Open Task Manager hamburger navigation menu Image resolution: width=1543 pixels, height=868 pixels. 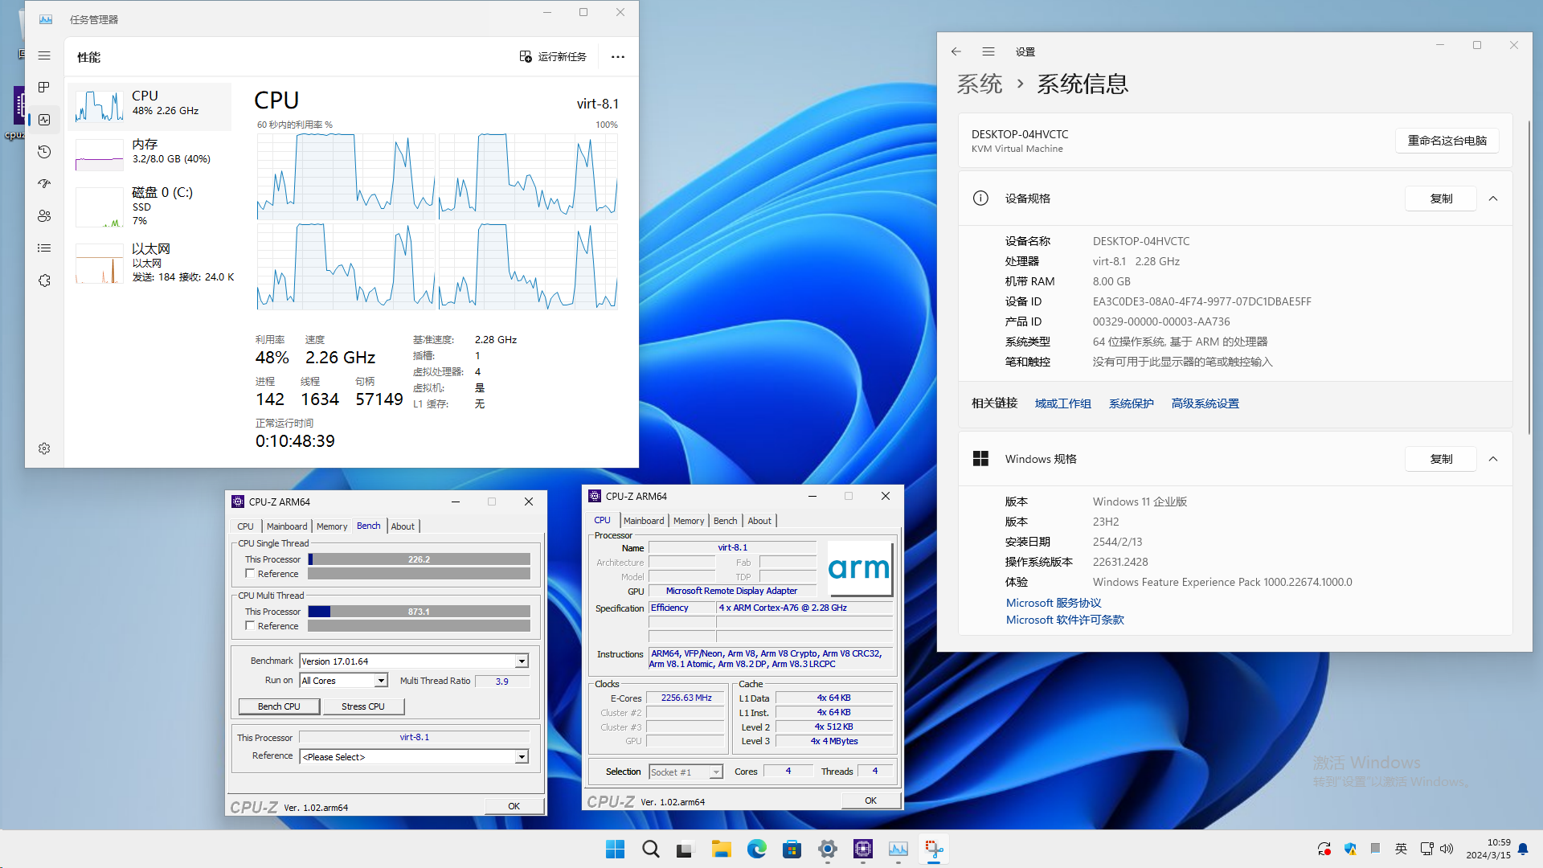tap(44, 56)
